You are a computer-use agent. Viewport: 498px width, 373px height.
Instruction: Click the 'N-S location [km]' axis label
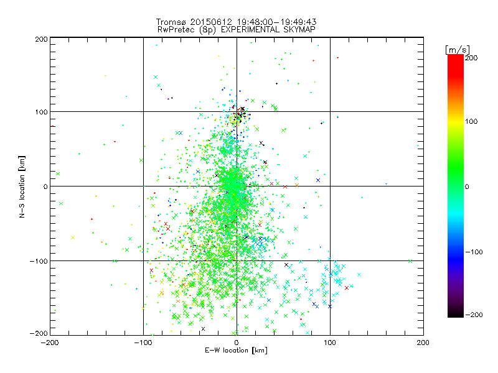tap(22, 186)
